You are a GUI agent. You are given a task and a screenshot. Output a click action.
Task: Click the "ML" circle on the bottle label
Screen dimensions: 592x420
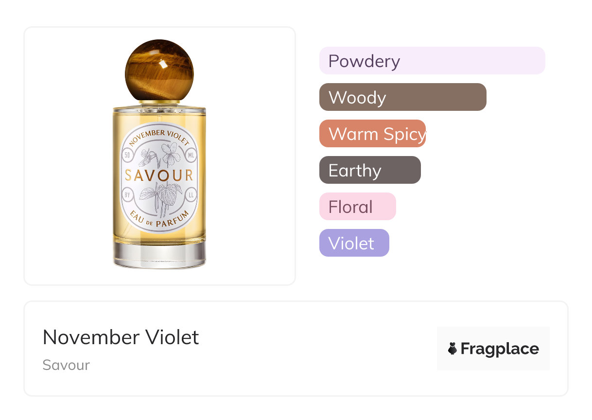(191, 156)
